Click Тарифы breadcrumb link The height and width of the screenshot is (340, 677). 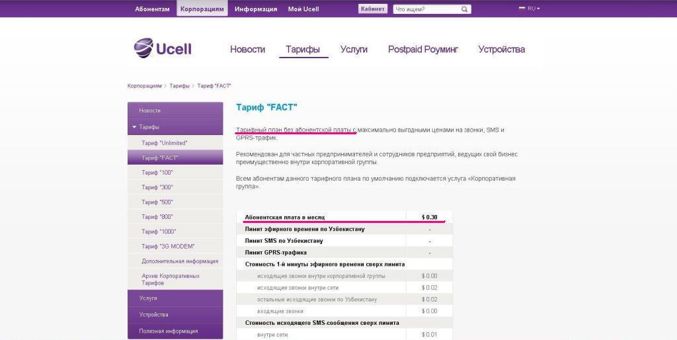(x=179, y=86)
